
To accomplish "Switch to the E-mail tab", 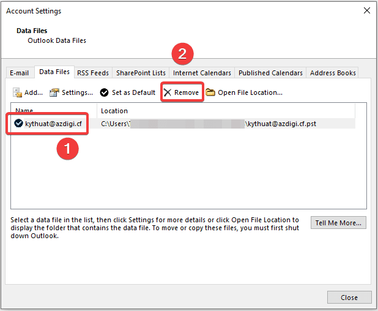I will tap(19, 73).
